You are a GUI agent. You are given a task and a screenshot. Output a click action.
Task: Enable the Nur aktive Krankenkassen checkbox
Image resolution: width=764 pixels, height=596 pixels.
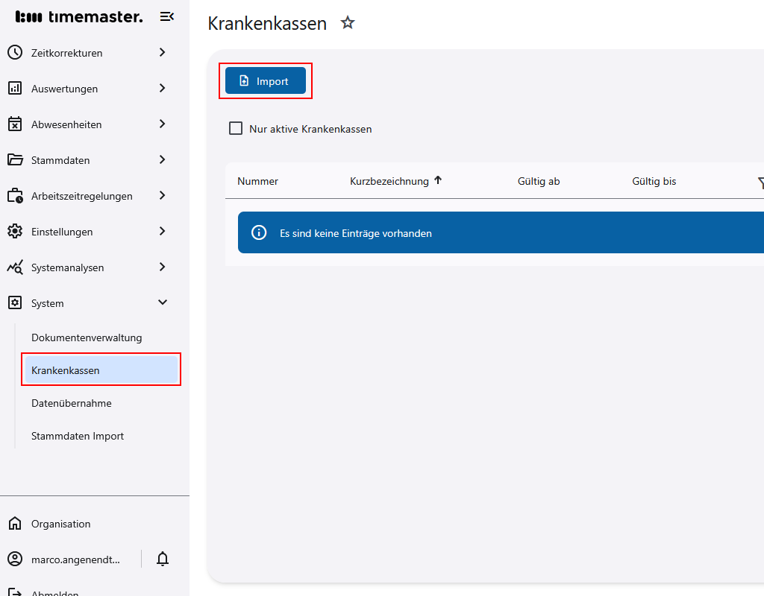coord(236,128)
